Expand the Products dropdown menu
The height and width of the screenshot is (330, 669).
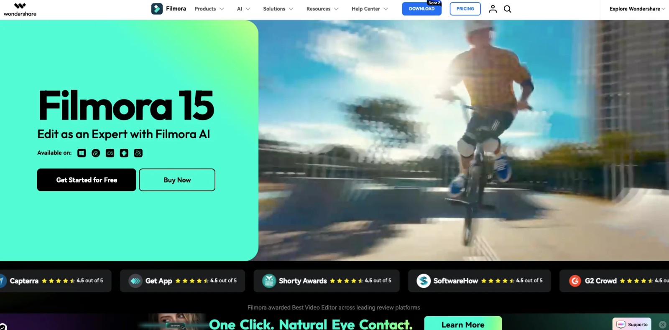click(209, 9)
